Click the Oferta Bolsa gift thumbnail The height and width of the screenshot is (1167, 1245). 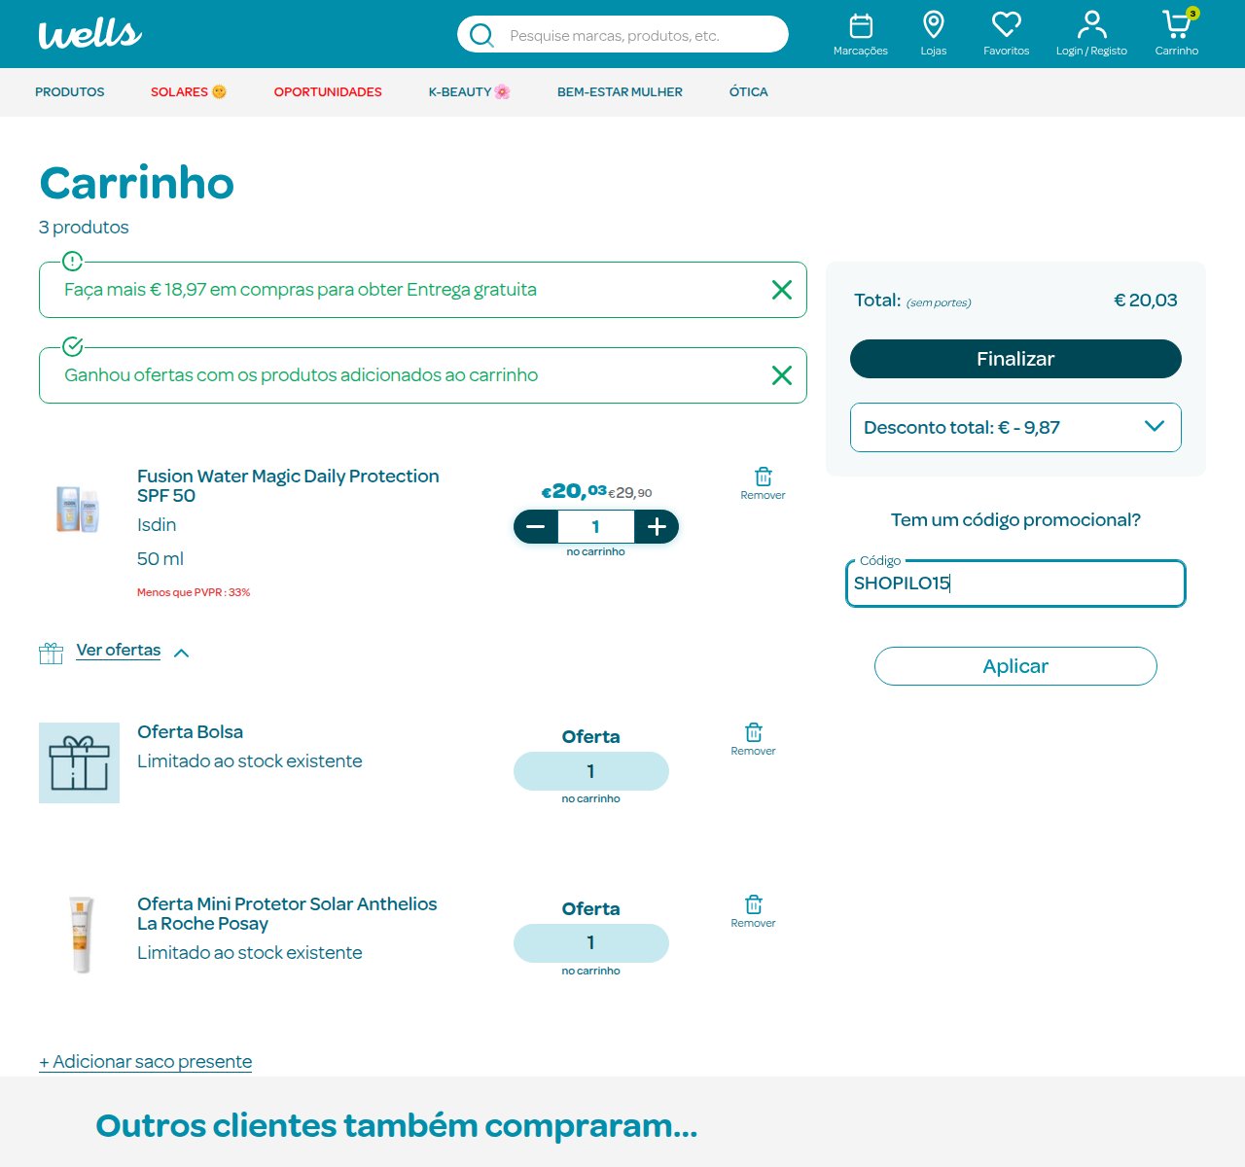[x=79, y=763]
